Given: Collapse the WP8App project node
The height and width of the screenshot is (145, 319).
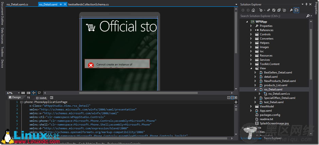Looking at the screenshot, I should (247, 22).
